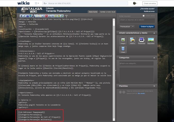Collapse the Categorías section
The height and width of the screenshot is (122, 174).
click(x=154, y=58)
